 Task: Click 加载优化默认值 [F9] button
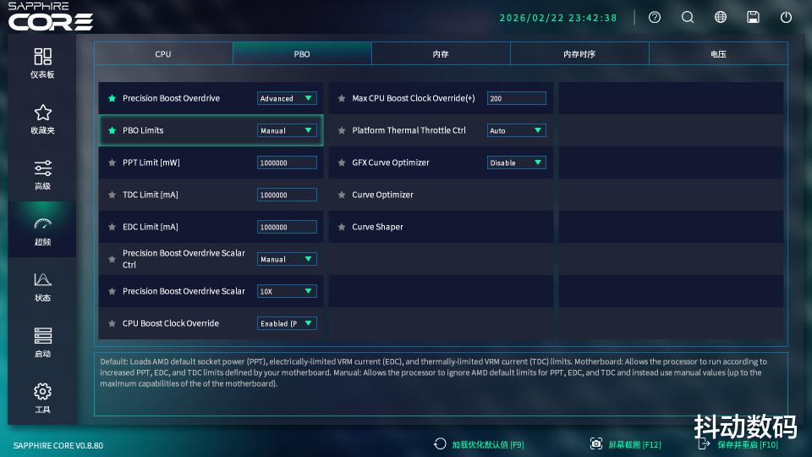coord(488,444)
